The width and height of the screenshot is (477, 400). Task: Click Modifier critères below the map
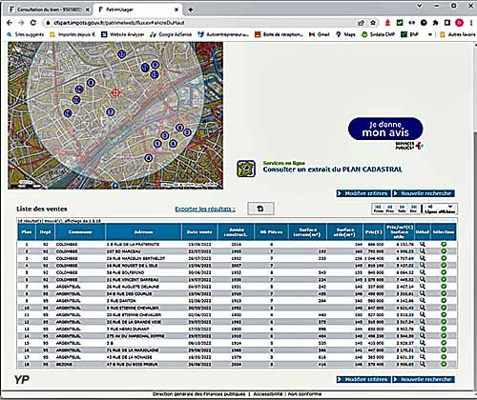pos(363,193)
